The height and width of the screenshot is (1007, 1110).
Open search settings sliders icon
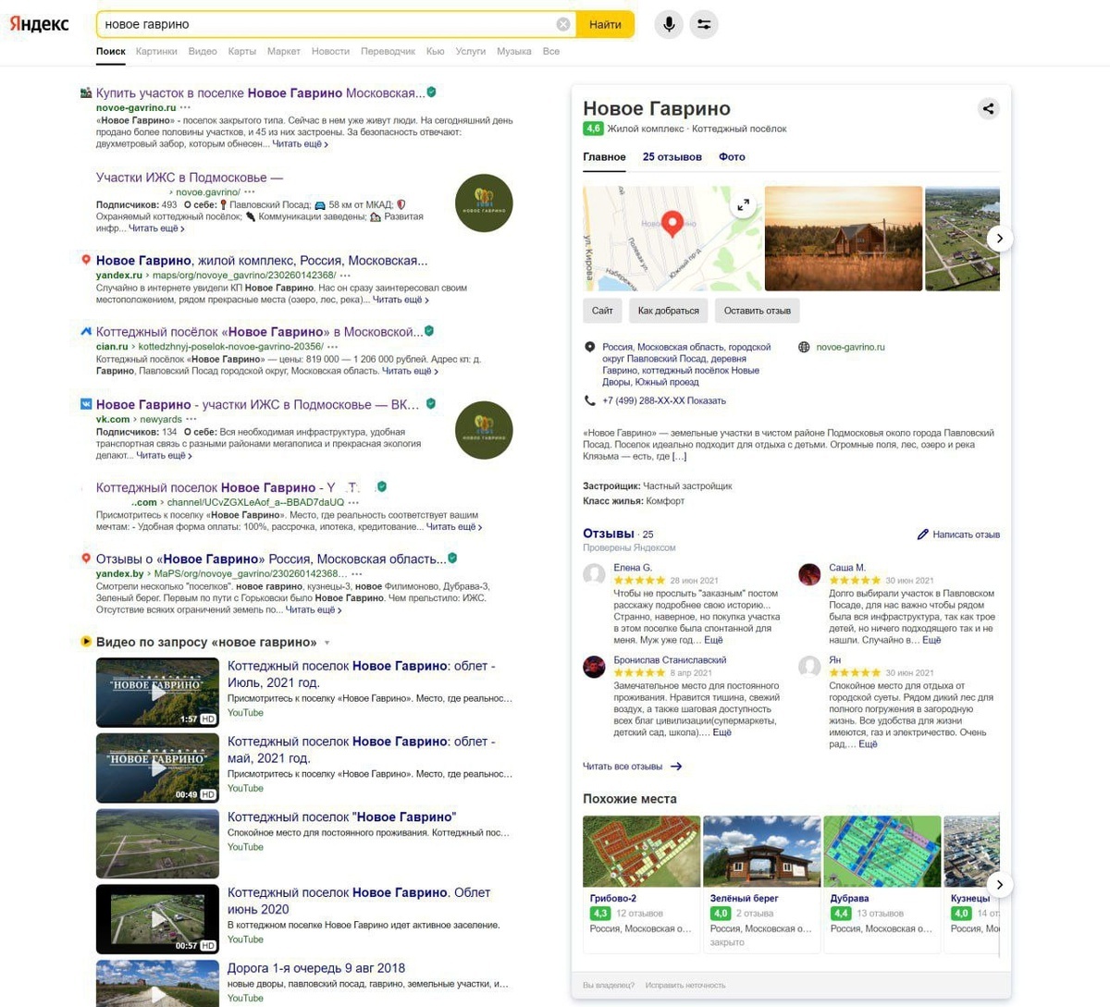[x=704, y=24]
